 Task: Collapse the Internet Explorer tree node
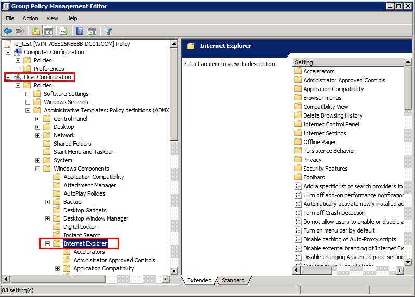coord(48,243)
